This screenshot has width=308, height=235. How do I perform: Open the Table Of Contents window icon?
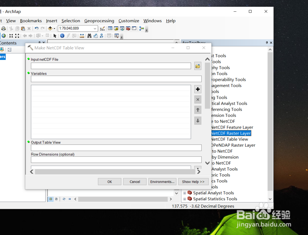point(110,28)
